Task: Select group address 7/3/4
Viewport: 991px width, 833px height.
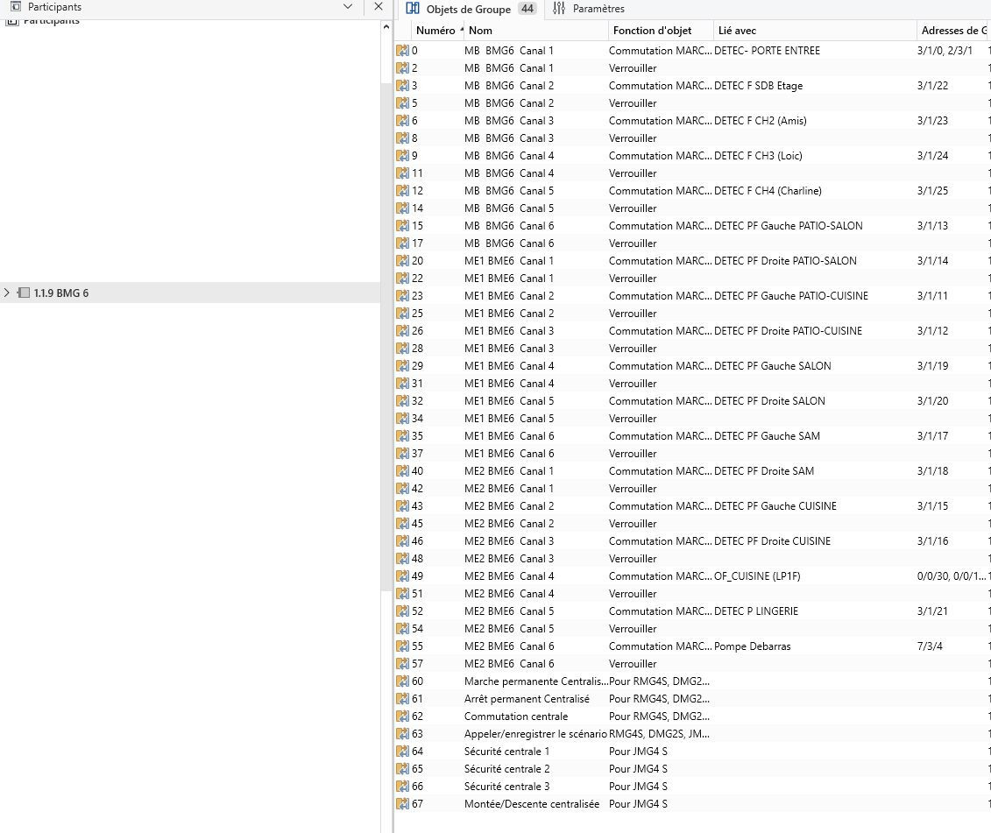Action: (930, 646)
